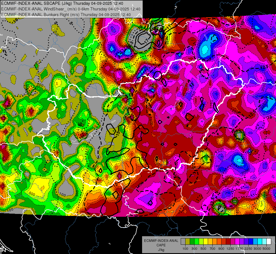Select the amber swatch before 700

point(210,242)
